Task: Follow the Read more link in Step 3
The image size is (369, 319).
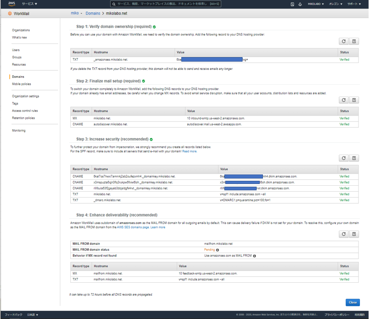Action: click(189, 151)
